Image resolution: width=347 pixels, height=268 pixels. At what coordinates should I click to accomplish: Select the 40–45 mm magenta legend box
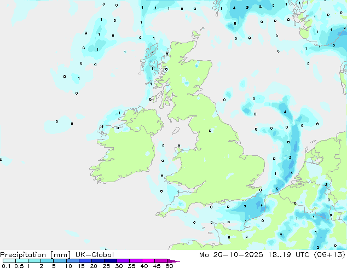point(148,261)
